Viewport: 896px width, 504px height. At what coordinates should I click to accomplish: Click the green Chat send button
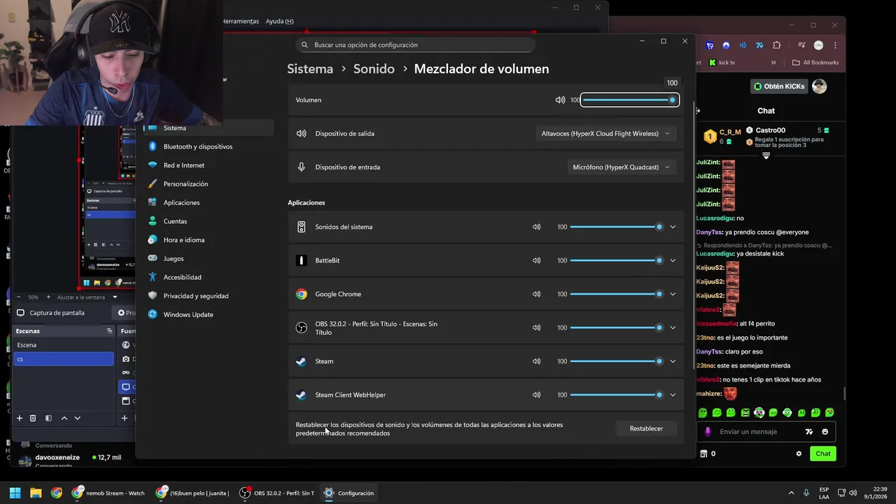(x=823, y=454)
